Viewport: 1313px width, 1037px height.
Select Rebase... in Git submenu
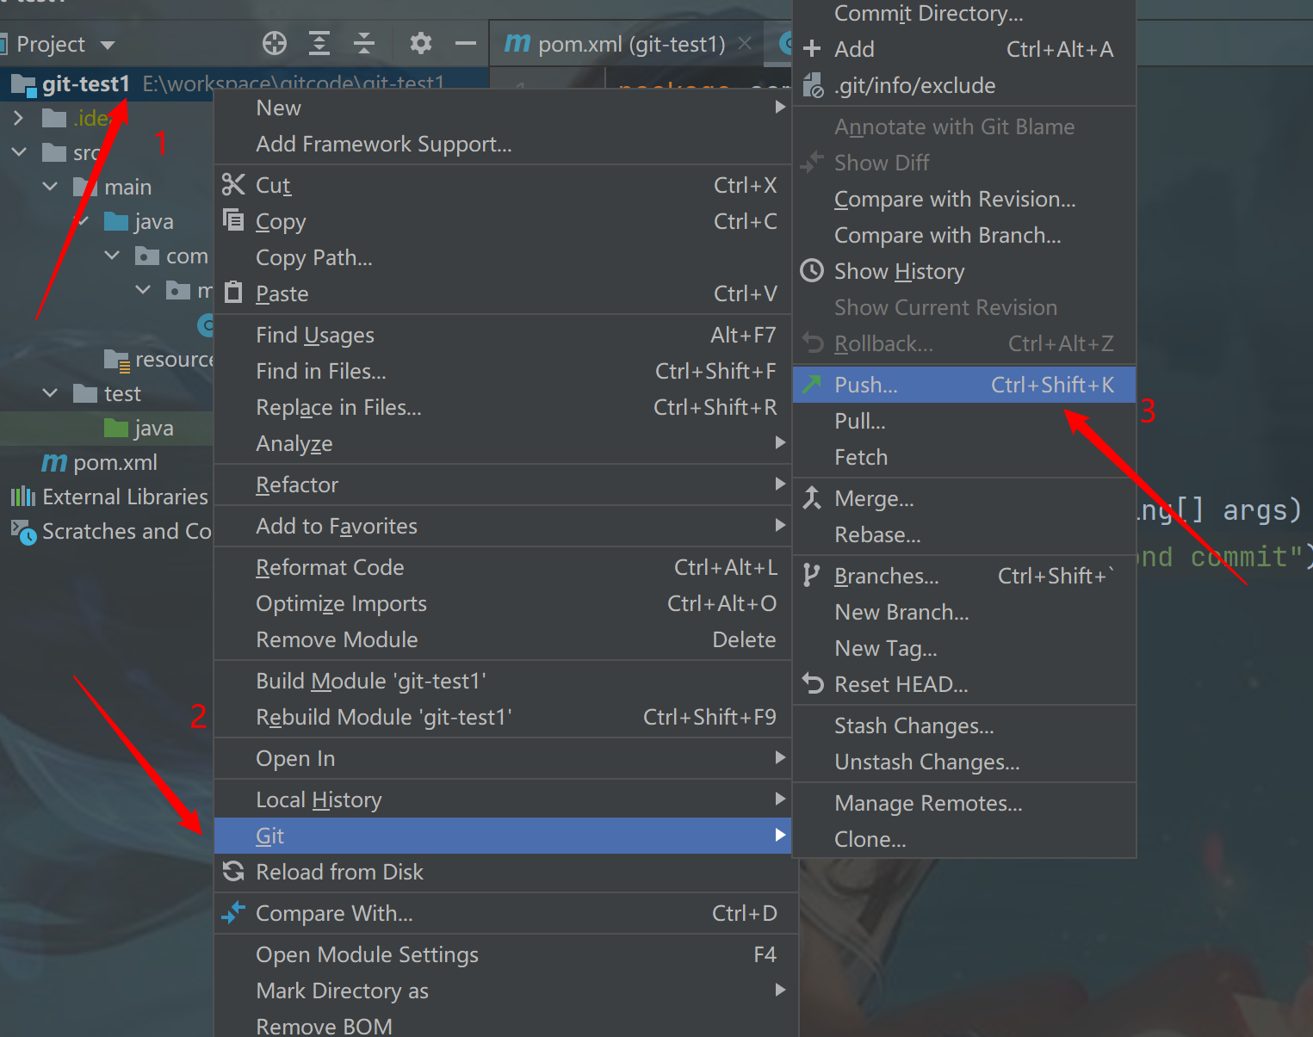[964, 534]
